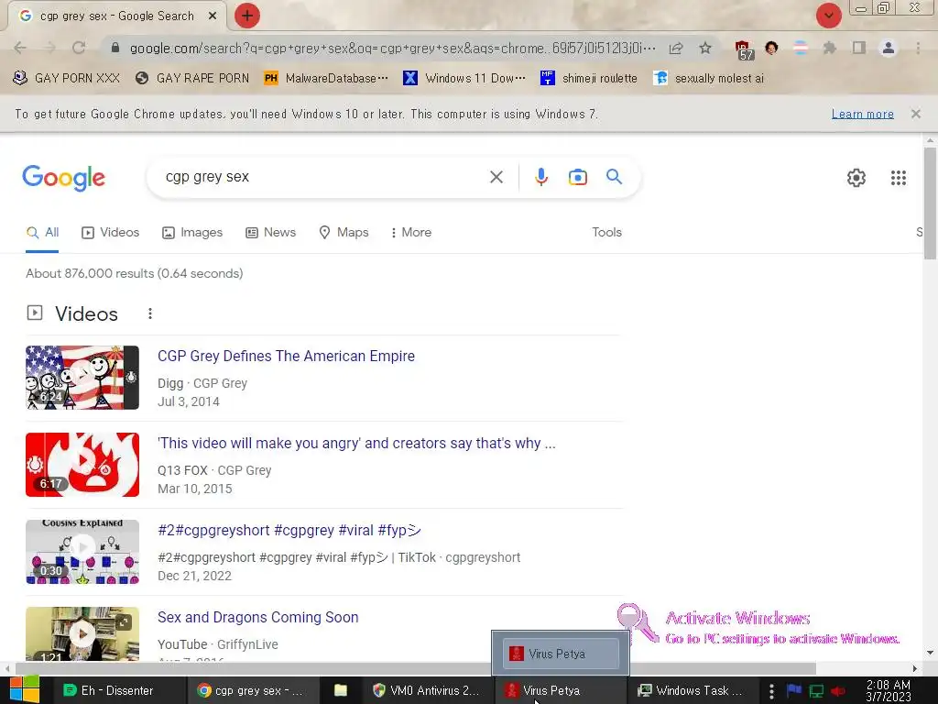
Task: Open the red tab search chevron dropdown
Action: tap(828, 16)
